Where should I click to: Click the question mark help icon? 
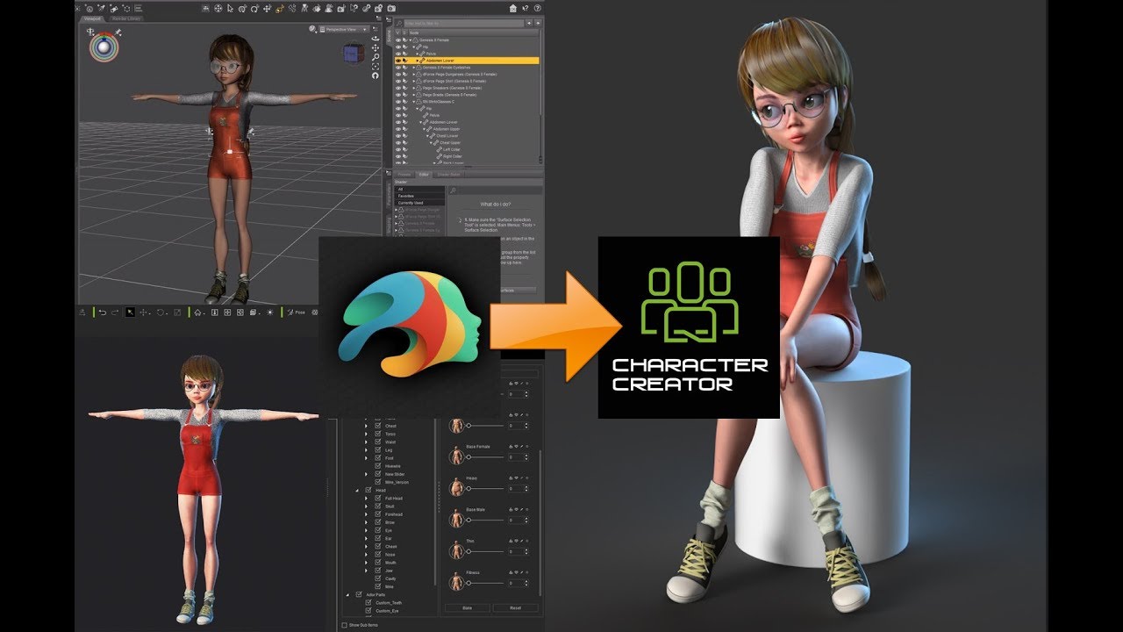537,8
